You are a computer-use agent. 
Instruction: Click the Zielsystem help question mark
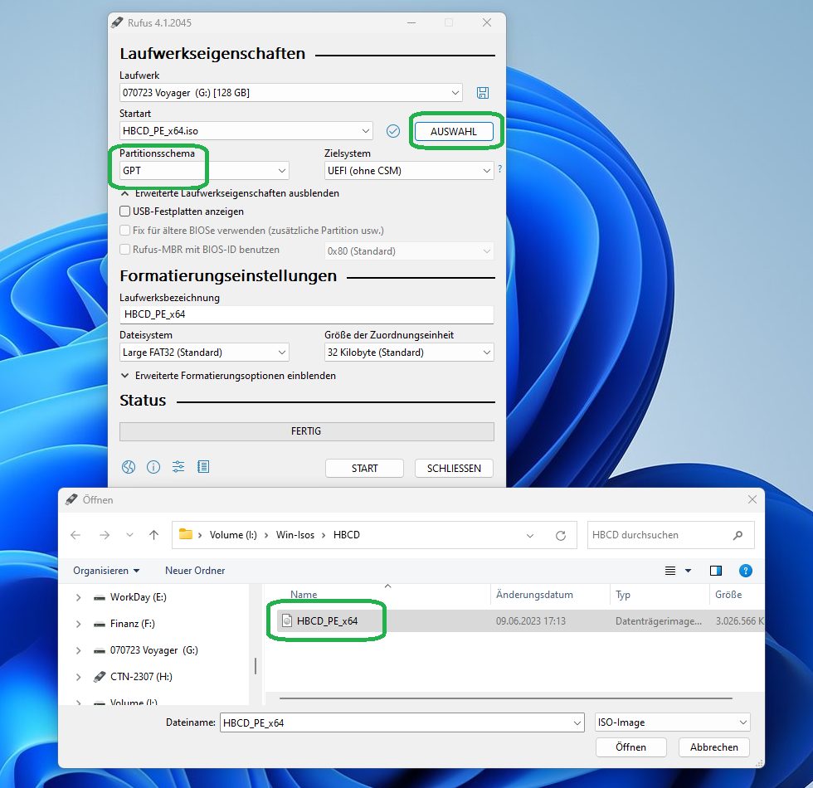pyautogui.click(x=499, y=169)
